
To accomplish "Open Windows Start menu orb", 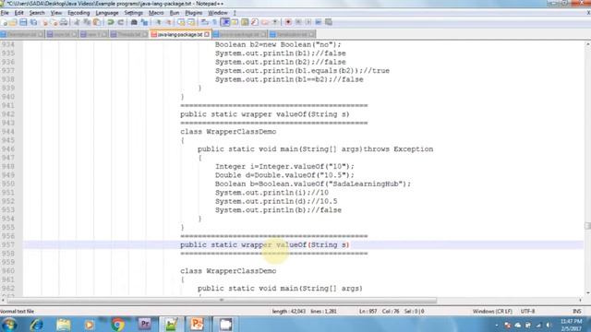I will (9, 325).
